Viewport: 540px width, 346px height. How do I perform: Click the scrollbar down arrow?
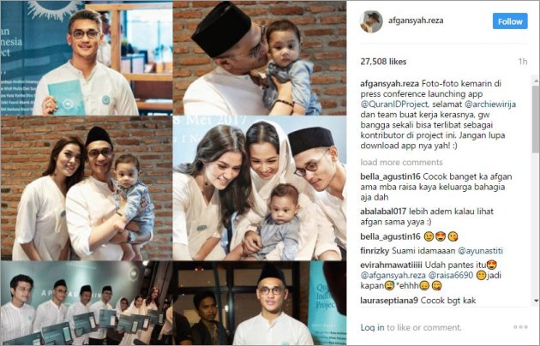536,301
